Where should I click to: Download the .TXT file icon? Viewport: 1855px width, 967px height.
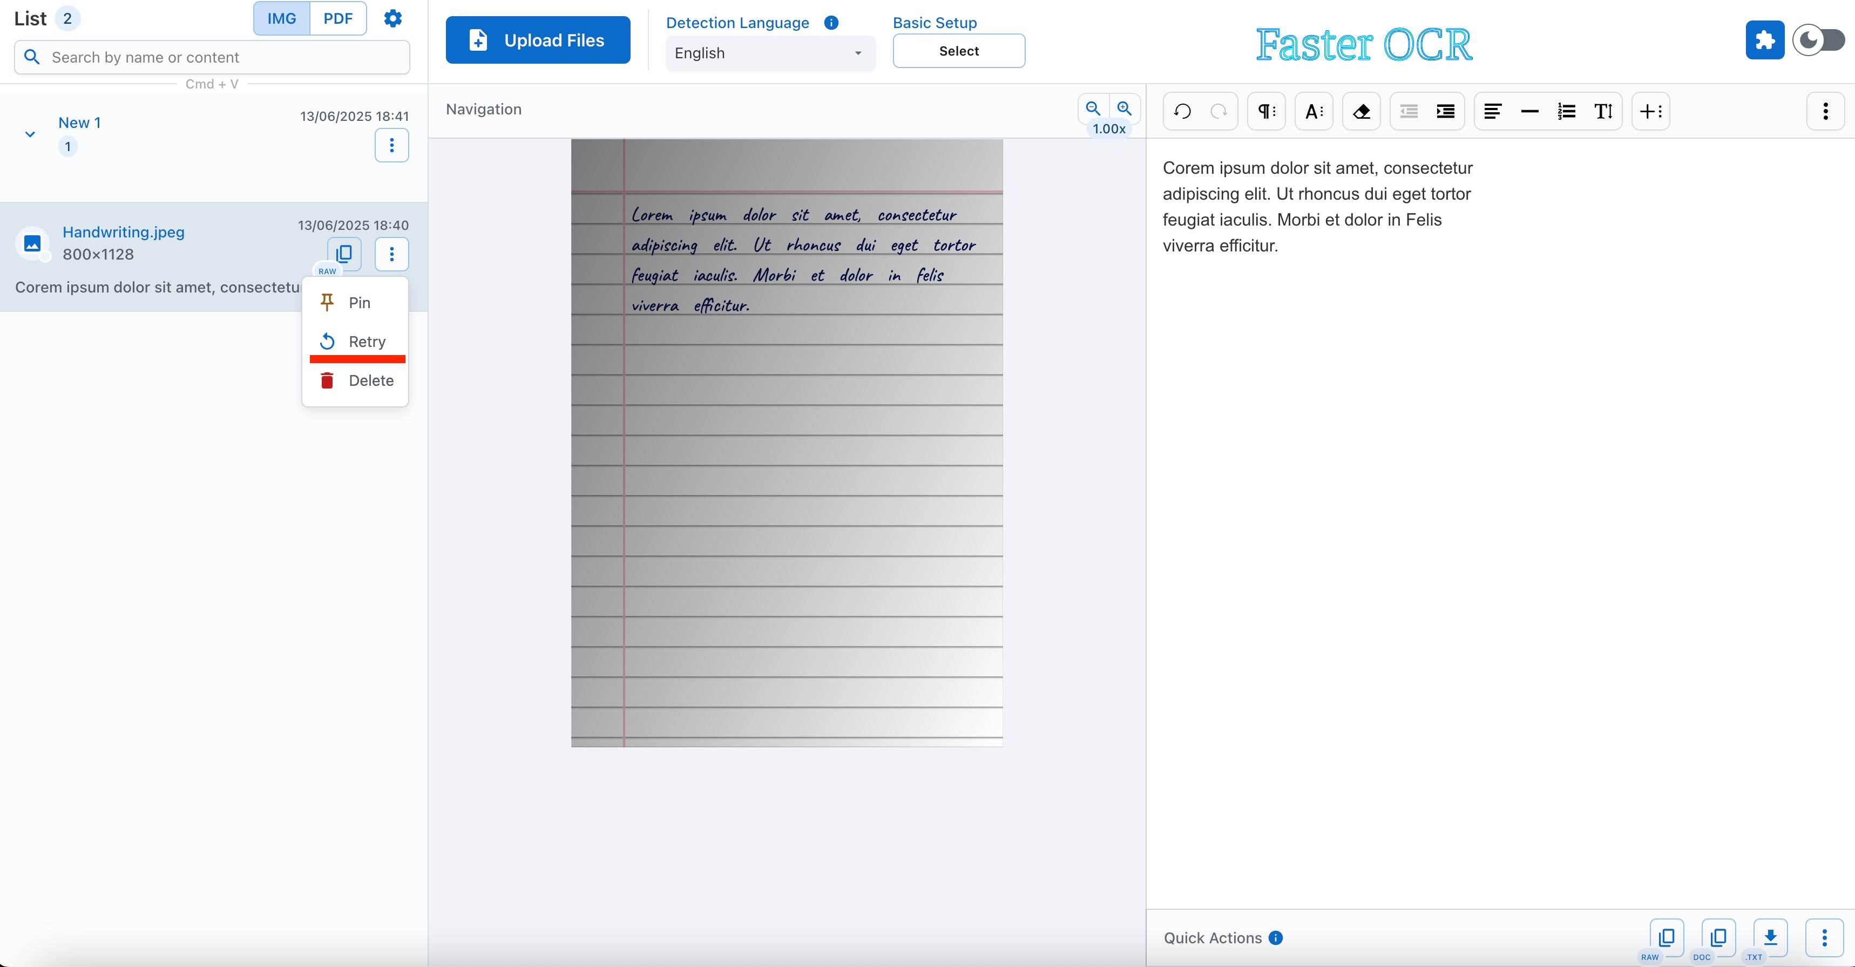pyautogui.click(x=1770, y=937)
